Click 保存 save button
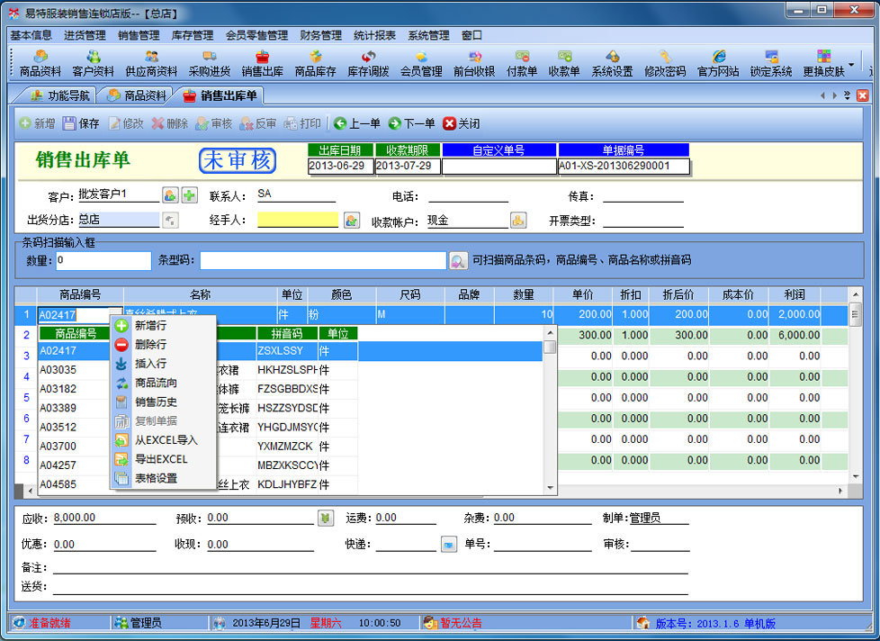880x641 pixels. pyautogui.click(x=81, y=123)
